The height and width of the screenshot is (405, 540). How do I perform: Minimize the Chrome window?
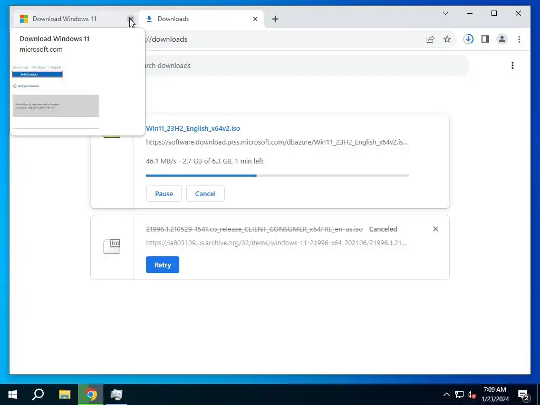(x=470, y=13)
